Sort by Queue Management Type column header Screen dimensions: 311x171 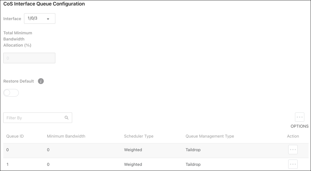[x=210, y=136]
